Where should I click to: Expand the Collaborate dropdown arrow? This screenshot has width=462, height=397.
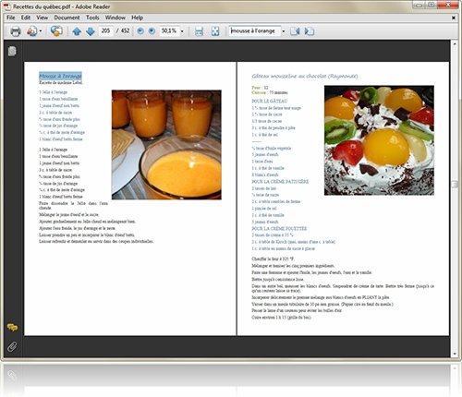(x=41, y=31)
